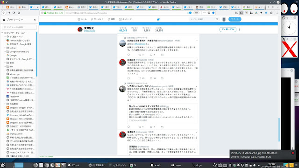Viewport: 299px width, 168px height.
Task: Click the page zoom 90% indicator
Action: click(x=196, y=13)
